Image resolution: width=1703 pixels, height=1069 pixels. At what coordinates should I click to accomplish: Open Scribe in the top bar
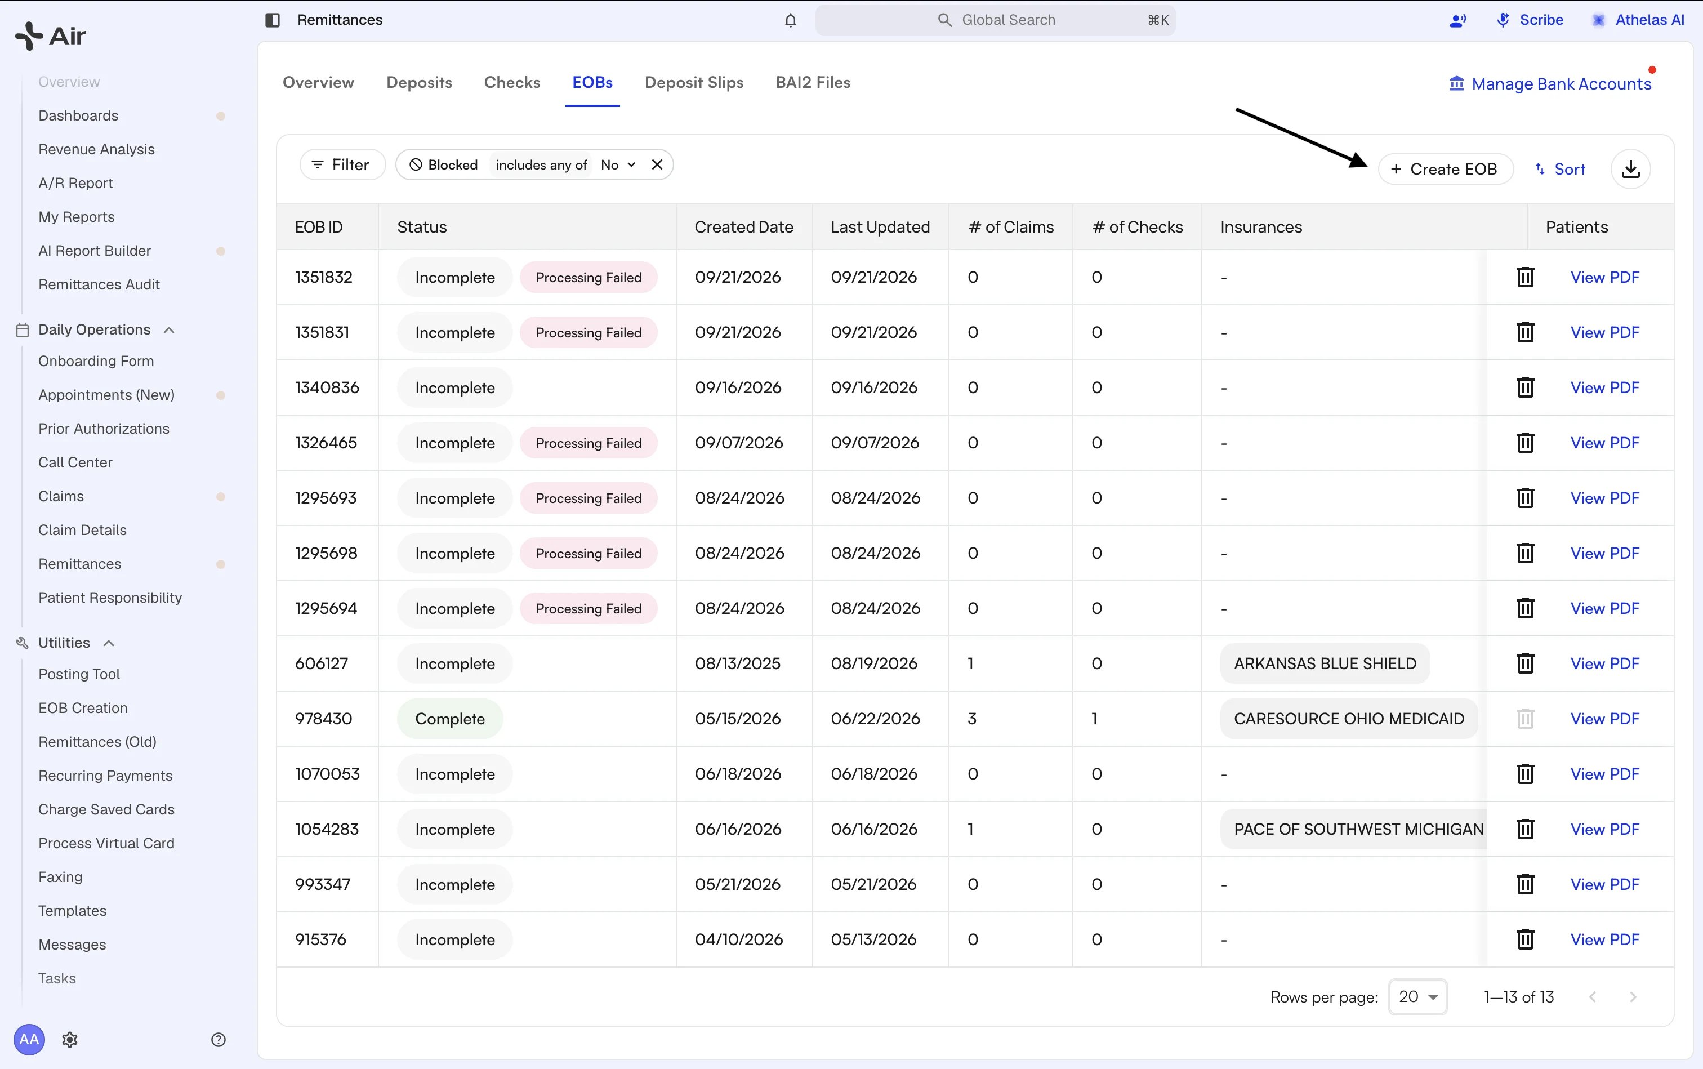point(1530,20)
